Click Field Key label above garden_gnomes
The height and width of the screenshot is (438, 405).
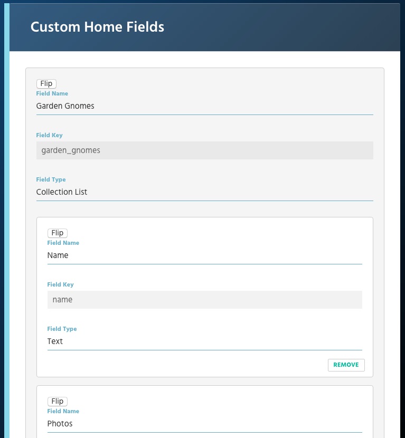[49, 135]
